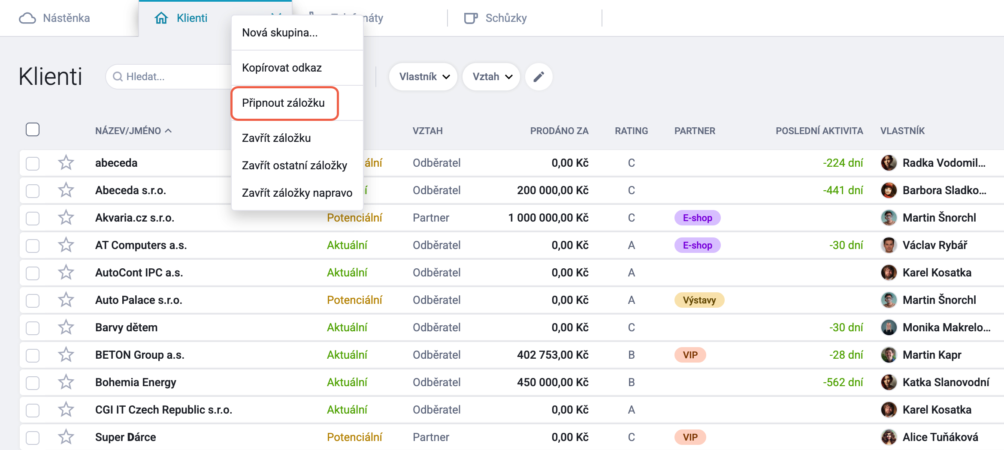This screenshot has height=450, width=1004.
Task: Choose Zavřít záložku menu item
Action: 297,138
